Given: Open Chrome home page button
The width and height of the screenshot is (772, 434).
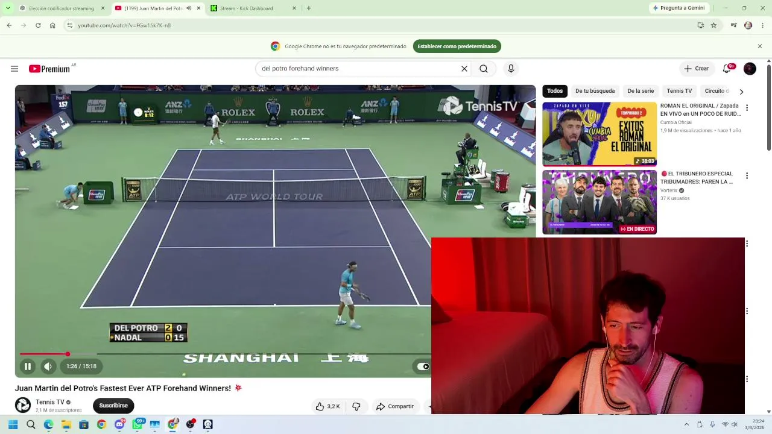Looking at the screenshot, I should click(x=52, y=25).
